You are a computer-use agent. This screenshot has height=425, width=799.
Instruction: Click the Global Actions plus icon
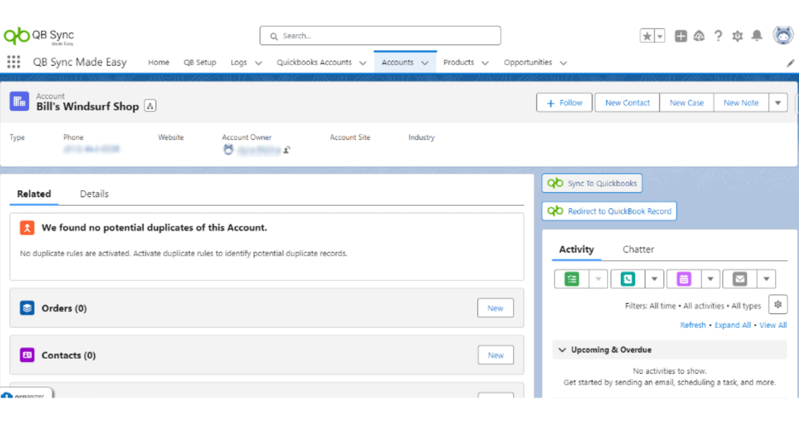(x=680, y=37)
